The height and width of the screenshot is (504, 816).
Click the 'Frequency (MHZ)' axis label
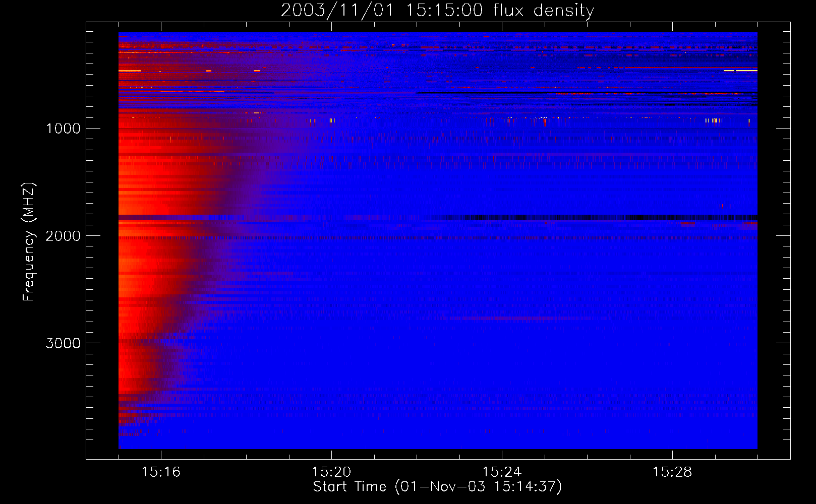[28, 242]
